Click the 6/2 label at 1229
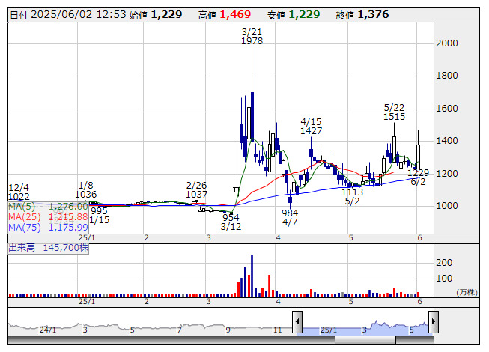489x352 pixels. (418, 177)
